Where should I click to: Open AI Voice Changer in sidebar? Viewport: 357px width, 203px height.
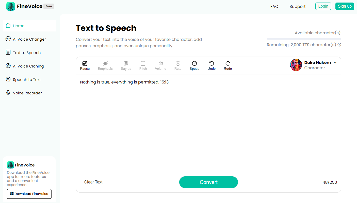29,39
